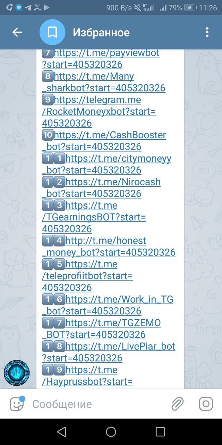222x445 pixels.
Task: Tap the glowing hand avatar thumbnail
Action: (17, 373)
